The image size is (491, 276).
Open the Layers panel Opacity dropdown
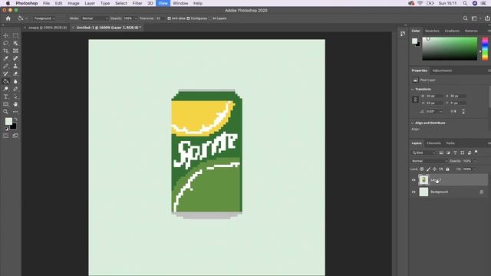pyautogui.click(x=475, y=161)
